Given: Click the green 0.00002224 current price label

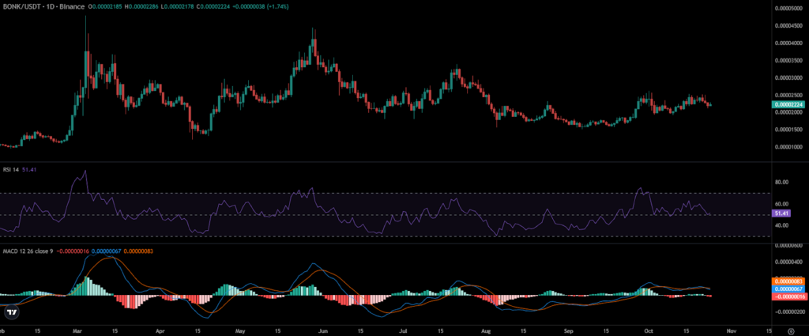Looking at the screenshot, I should [788, 105].
